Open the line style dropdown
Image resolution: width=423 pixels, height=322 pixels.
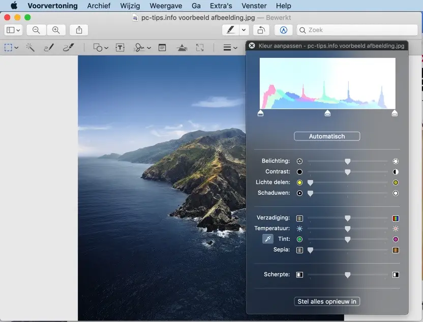pyautogui.click(x=230, y=48)
